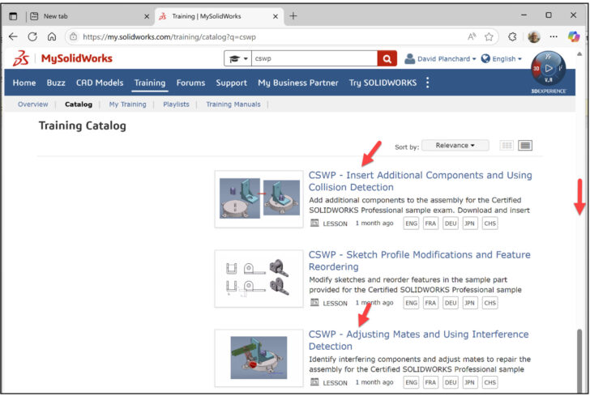Open the Support navigation item
Screen dimensions: 590x396
pyautogui.click(x=232, y=83)
